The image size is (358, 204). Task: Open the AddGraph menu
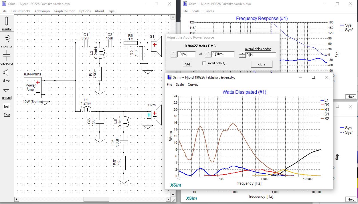[x=42, y=11]
